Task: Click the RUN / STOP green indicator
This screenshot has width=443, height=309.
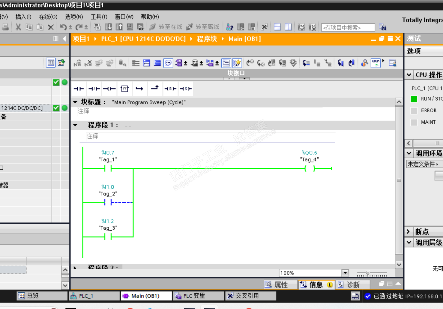Action: [414, 99]
